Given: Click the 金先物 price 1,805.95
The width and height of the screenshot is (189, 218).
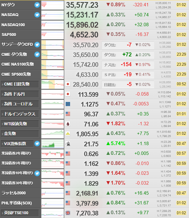Looking at the screenshot, I should click(x=87, y=134).
